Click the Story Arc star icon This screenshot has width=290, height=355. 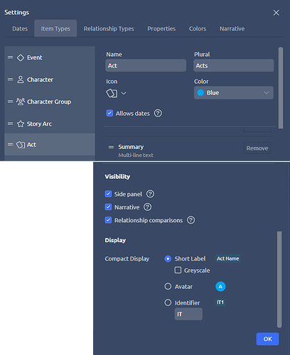pyautogui.click(x=21, y=124)
